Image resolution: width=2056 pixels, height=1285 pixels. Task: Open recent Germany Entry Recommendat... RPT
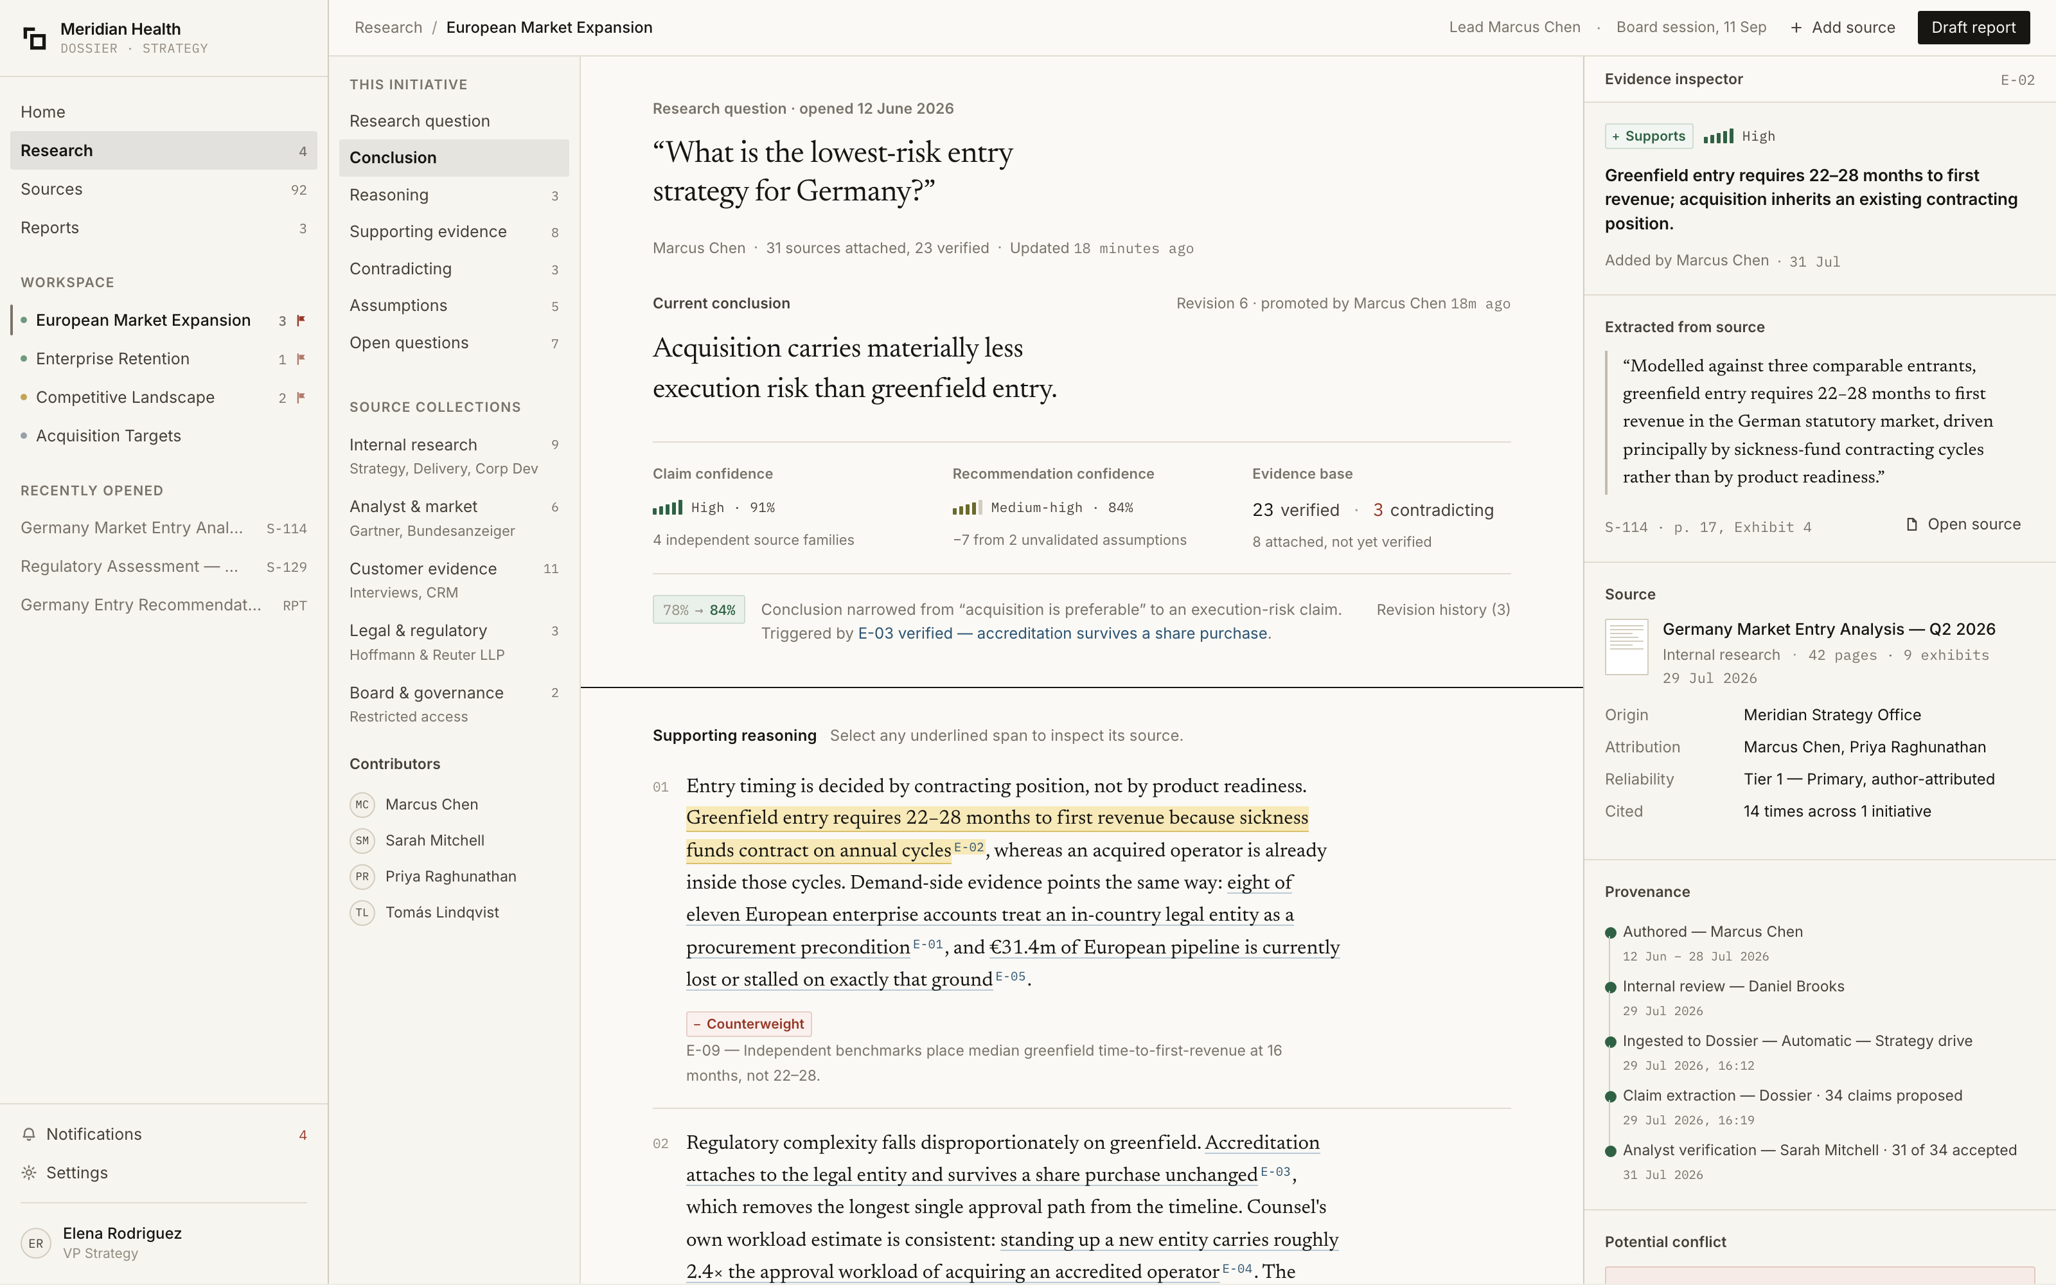[163, 605]
